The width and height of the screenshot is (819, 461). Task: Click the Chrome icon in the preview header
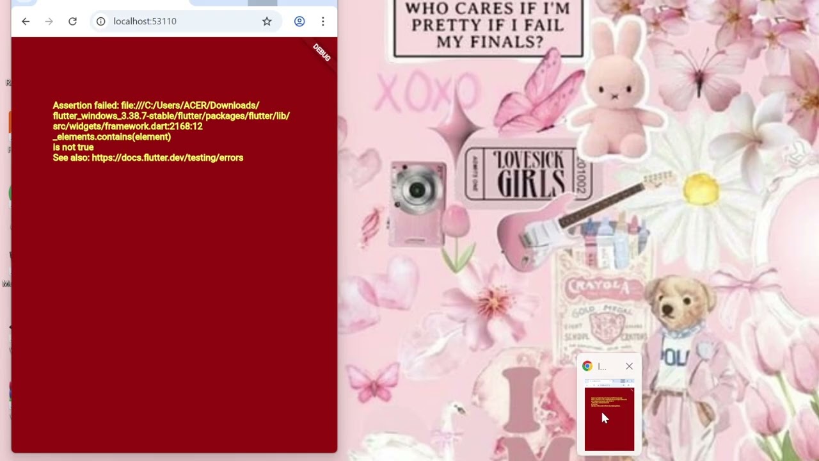pyautogui.click(x=587, y=366)
